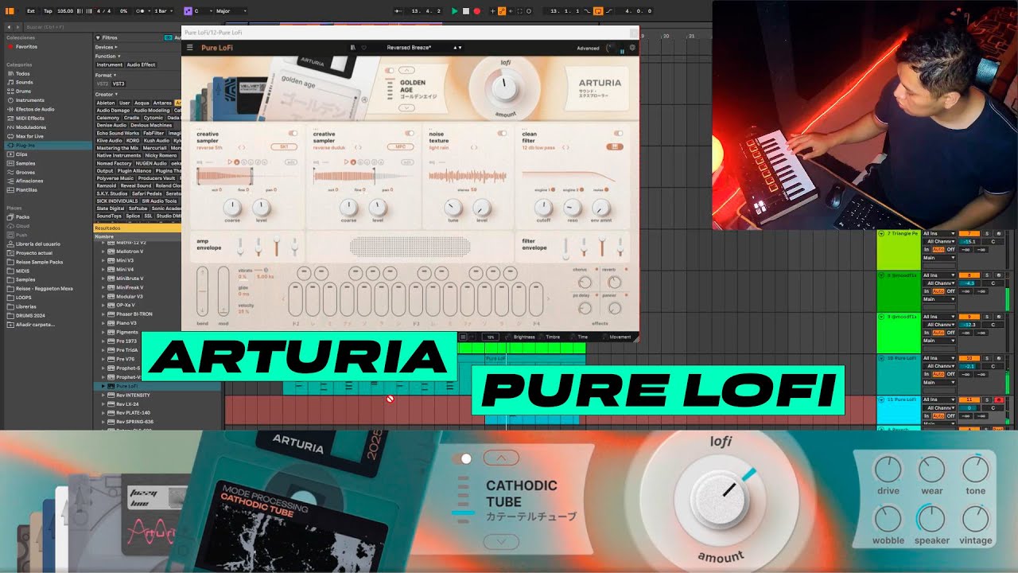The width and height of the screenshot is (1018, 573).
Task: Click the scale mode icon beside key C
Action: point(188,11)
